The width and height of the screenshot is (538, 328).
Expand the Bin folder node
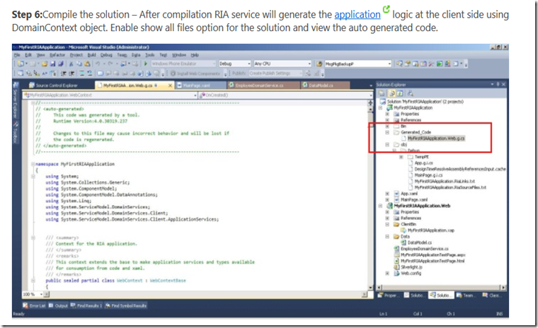coord(387,126)
